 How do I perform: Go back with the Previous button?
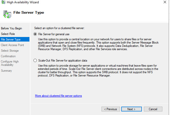click(x=111, y=109)
